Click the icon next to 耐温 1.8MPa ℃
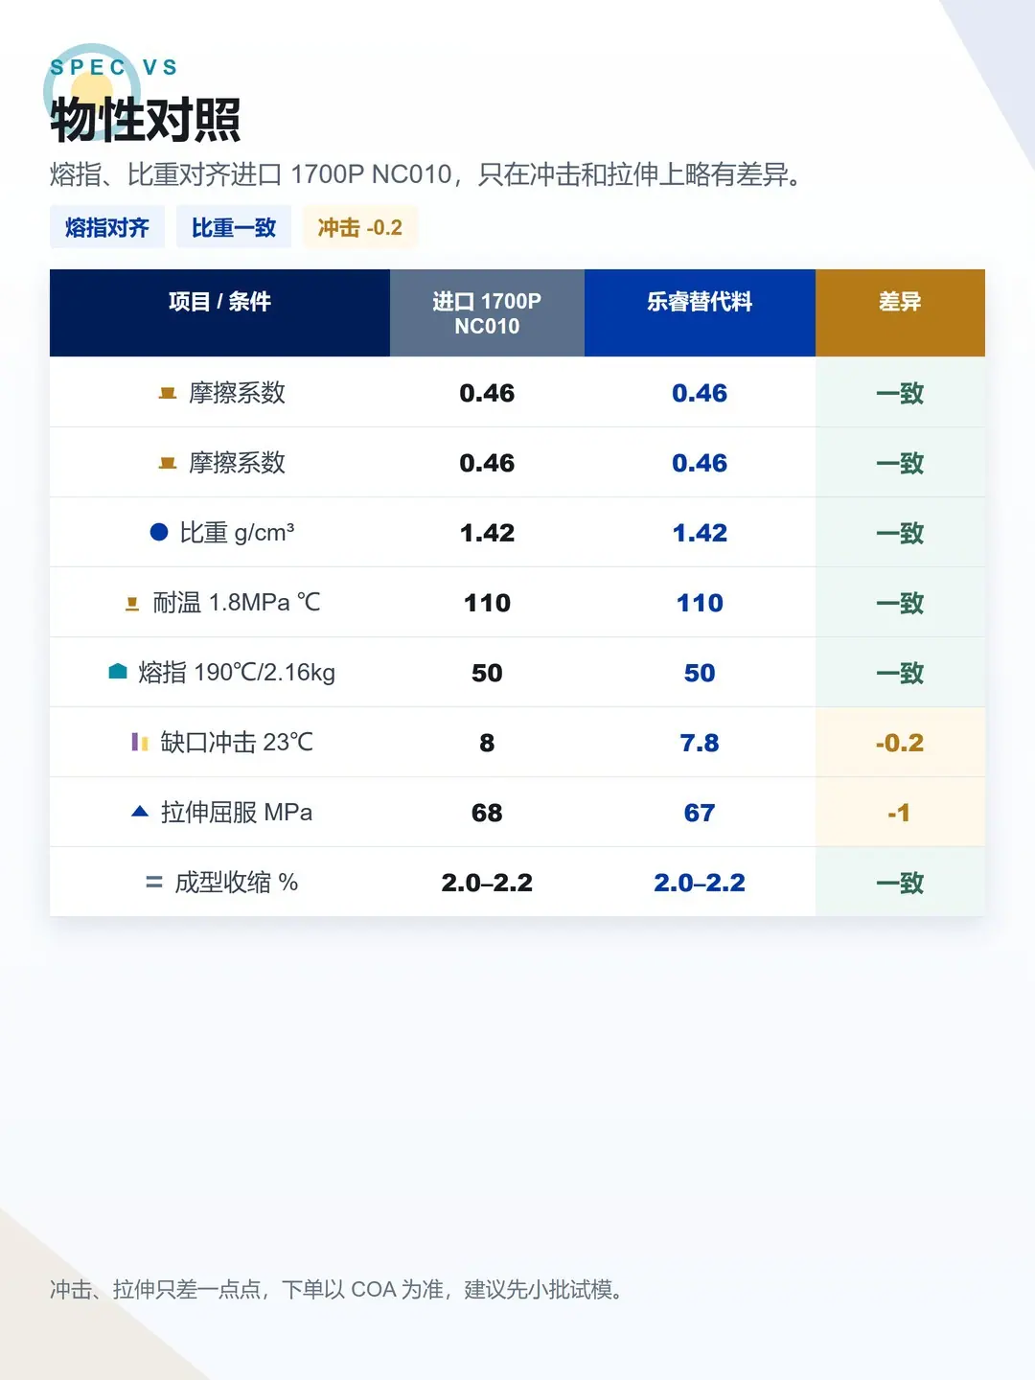Viewport: 1035px width, 1380px height. (132, 603)
